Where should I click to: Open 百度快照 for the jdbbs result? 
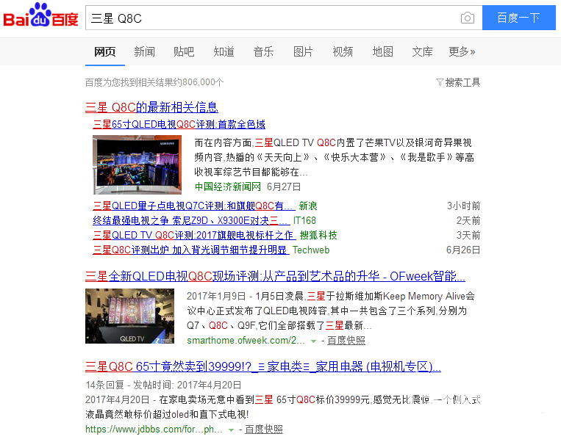(264, 429)
